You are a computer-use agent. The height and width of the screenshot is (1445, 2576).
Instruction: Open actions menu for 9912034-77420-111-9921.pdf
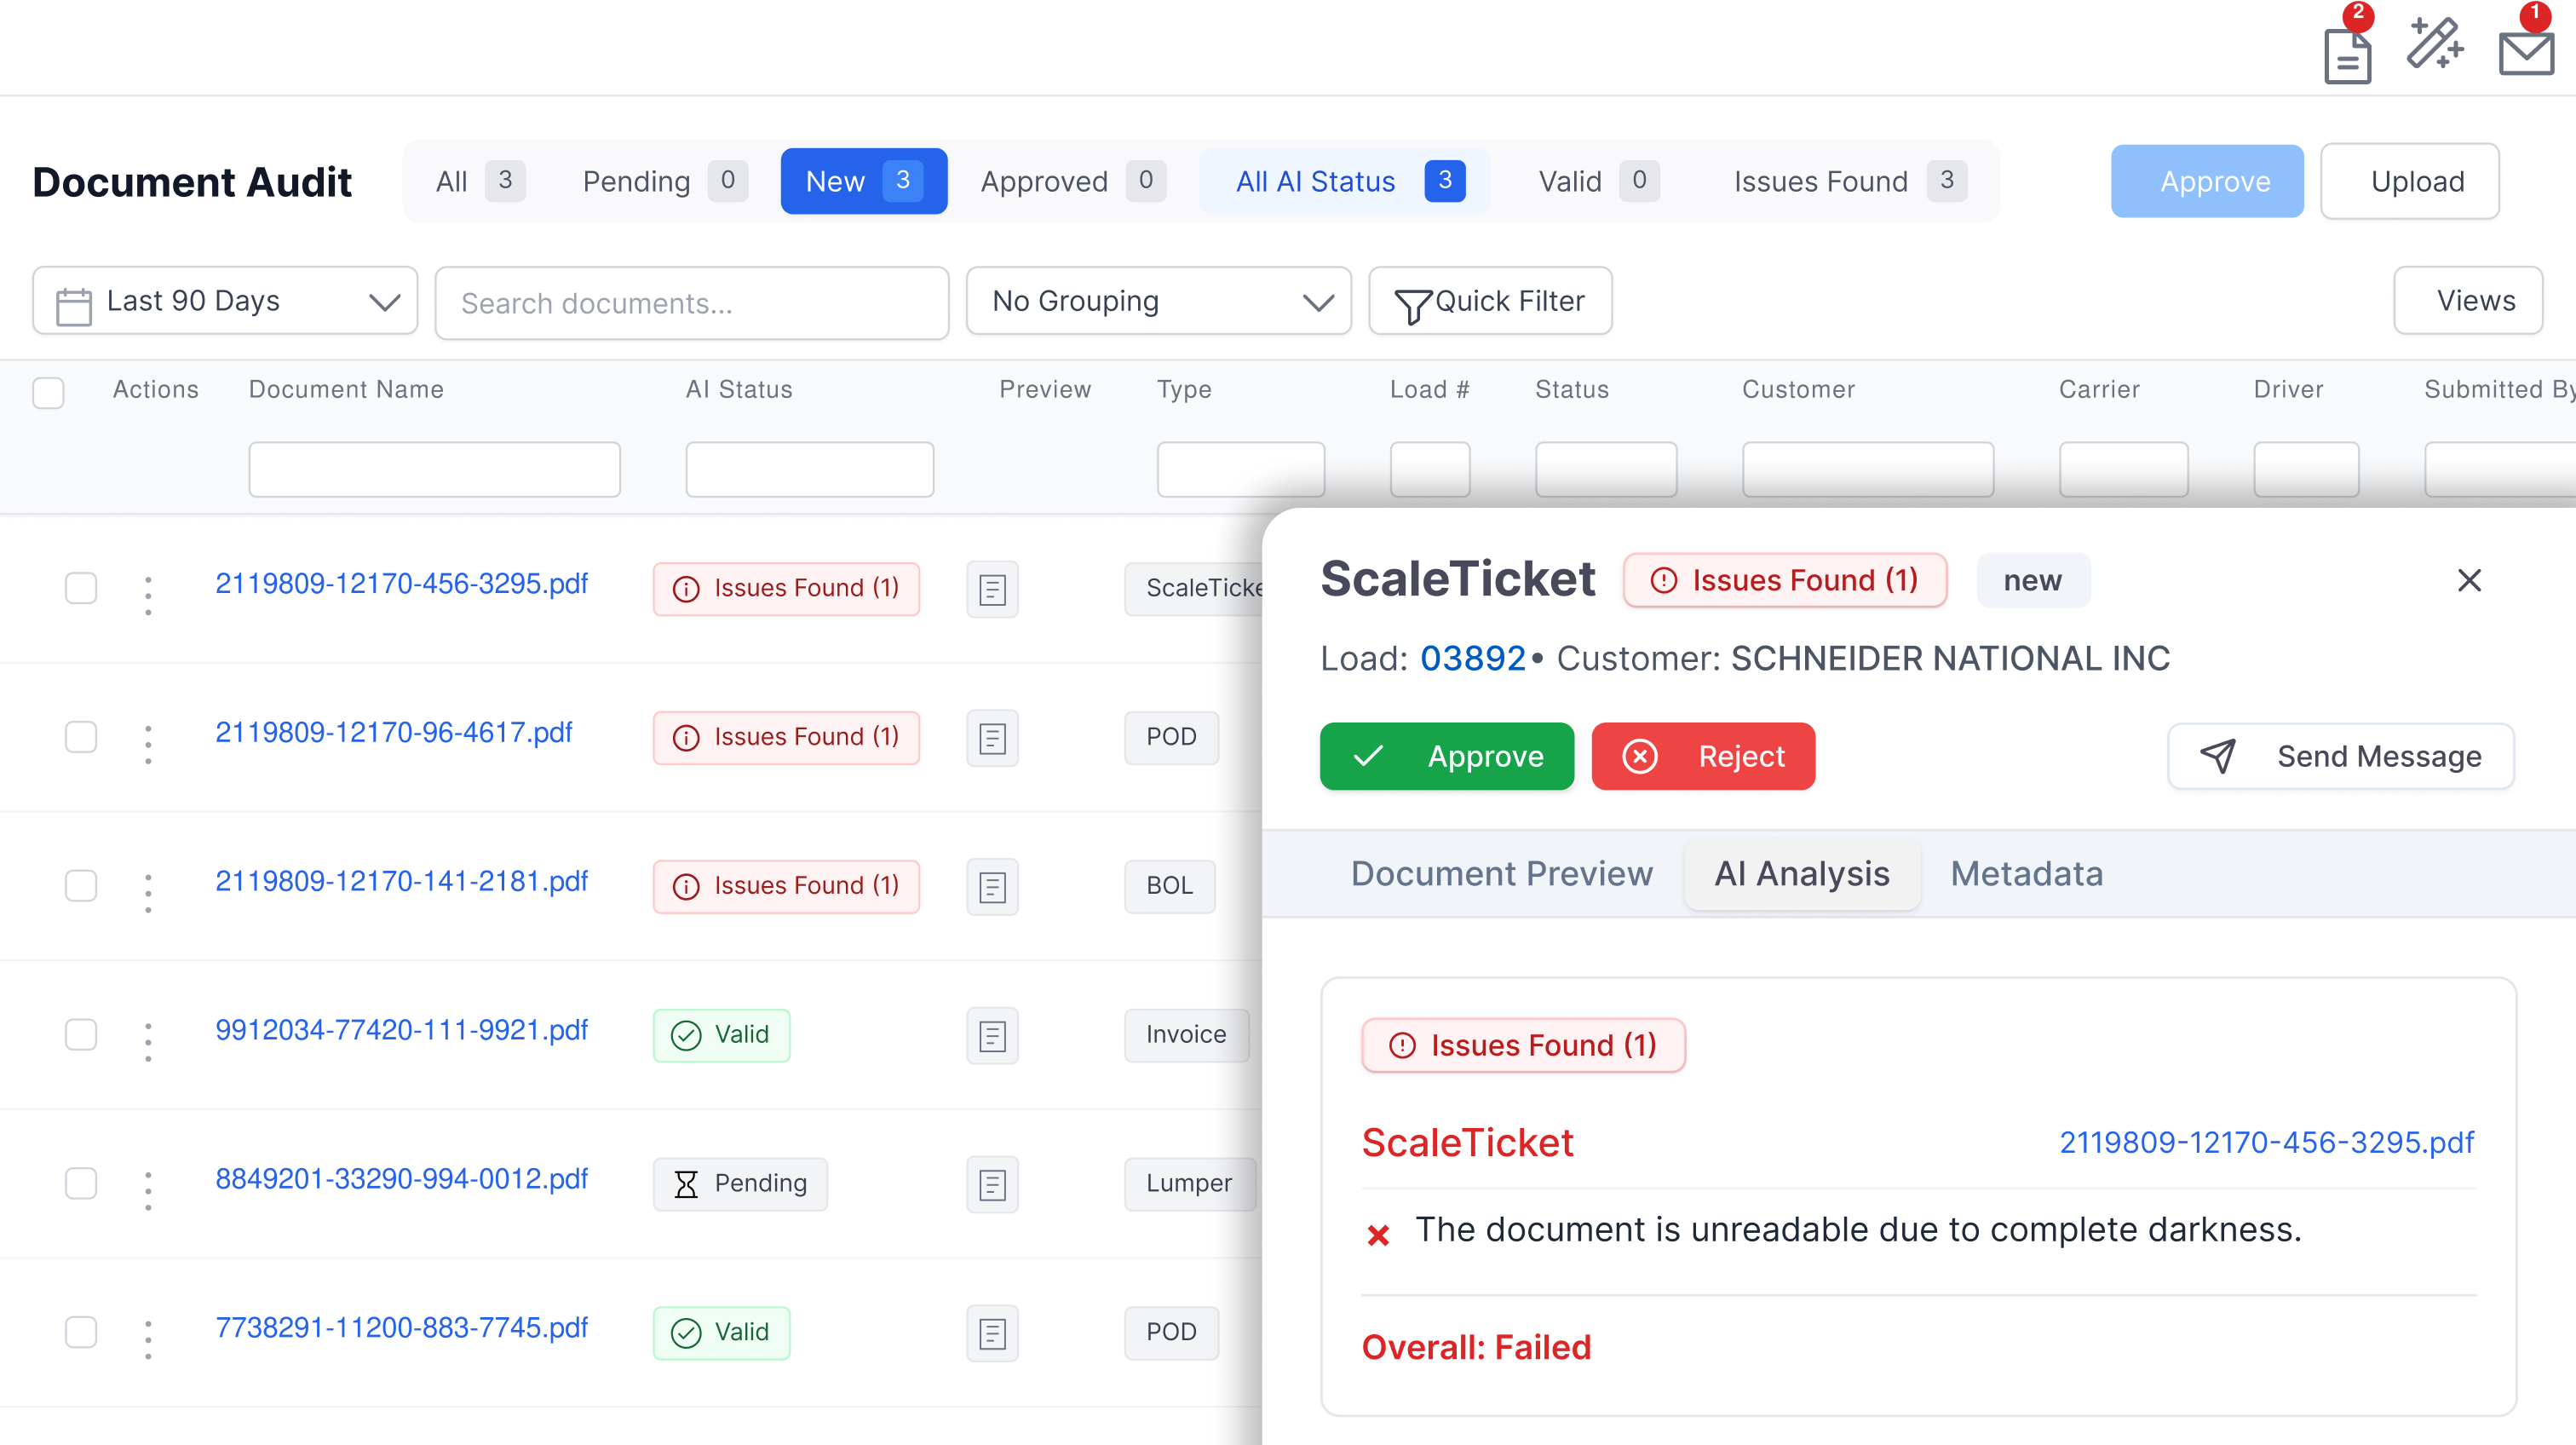click(148, 1042)
